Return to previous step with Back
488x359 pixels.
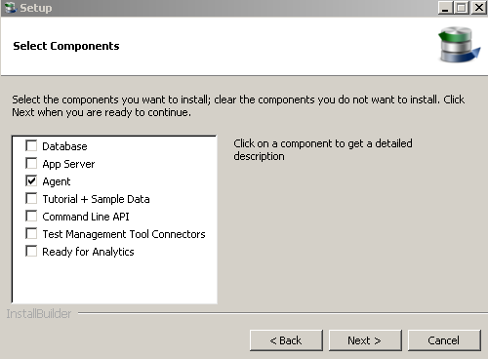pyautogui.click(x=286, y=340)
